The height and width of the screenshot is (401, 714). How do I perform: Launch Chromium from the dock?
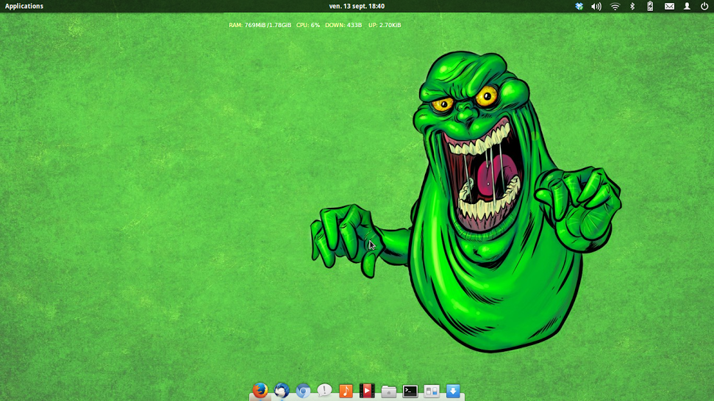[x=303, y=391]
